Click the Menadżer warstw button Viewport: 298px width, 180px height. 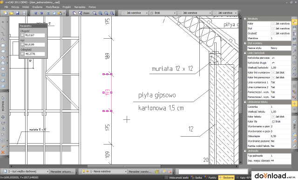(140, 172)
